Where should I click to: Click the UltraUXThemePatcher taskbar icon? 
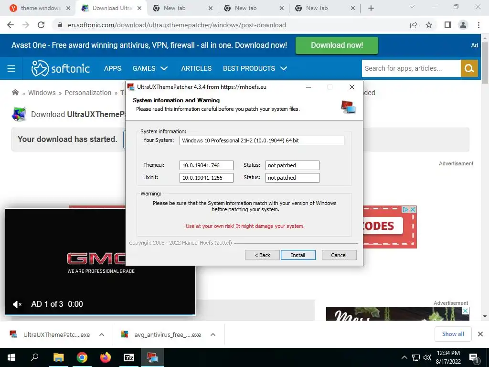coord(152,357)
